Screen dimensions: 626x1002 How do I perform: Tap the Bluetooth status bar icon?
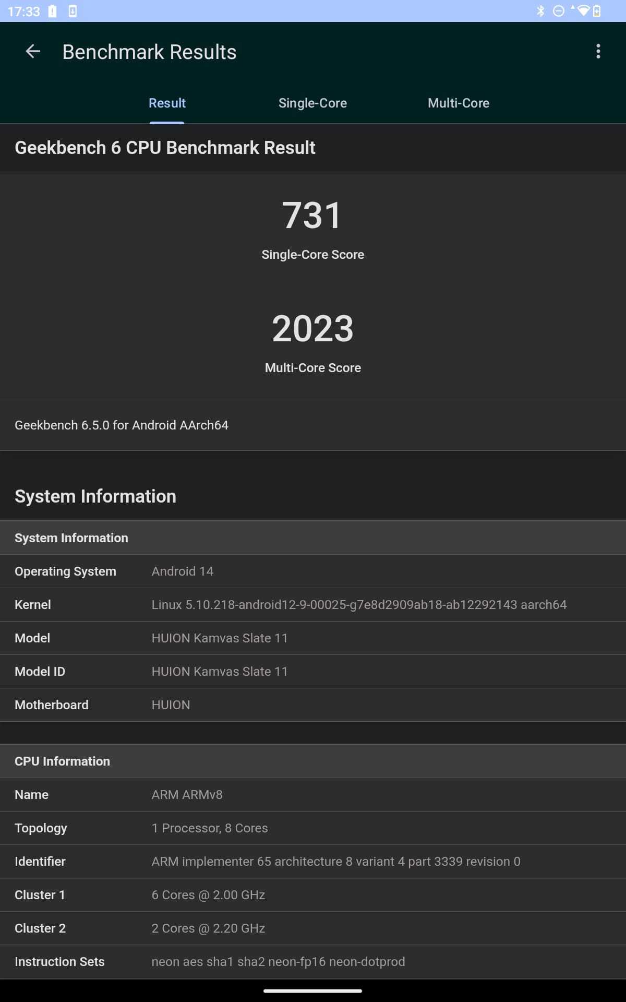[x=540, y=11]
